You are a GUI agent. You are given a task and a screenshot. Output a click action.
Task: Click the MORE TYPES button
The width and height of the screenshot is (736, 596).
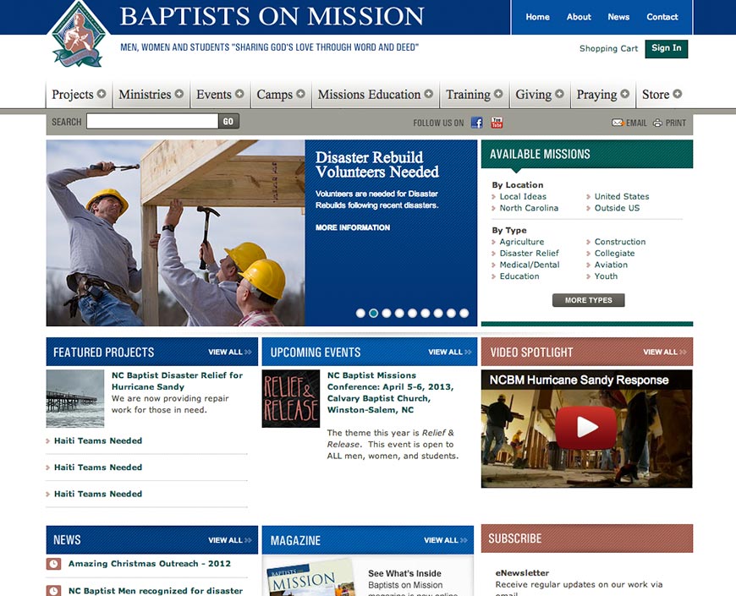[589, 300]
